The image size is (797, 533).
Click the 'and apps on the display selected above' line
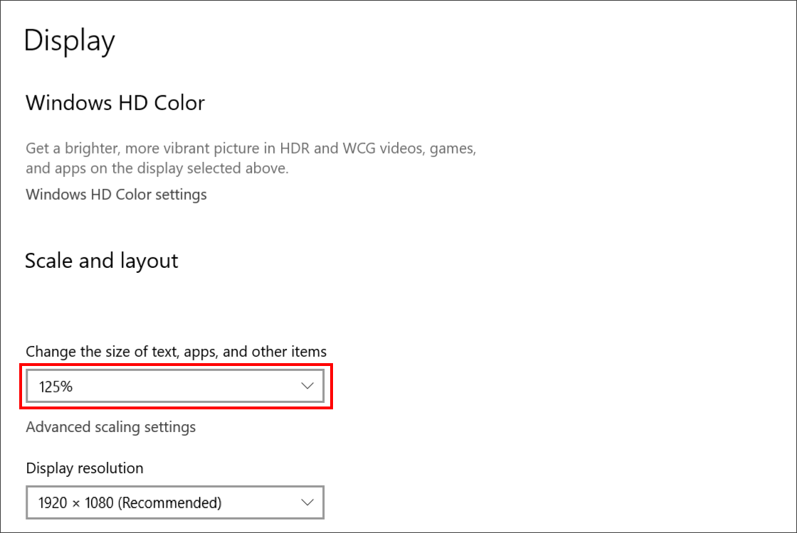pyautogui.click(x=157, y=168)
